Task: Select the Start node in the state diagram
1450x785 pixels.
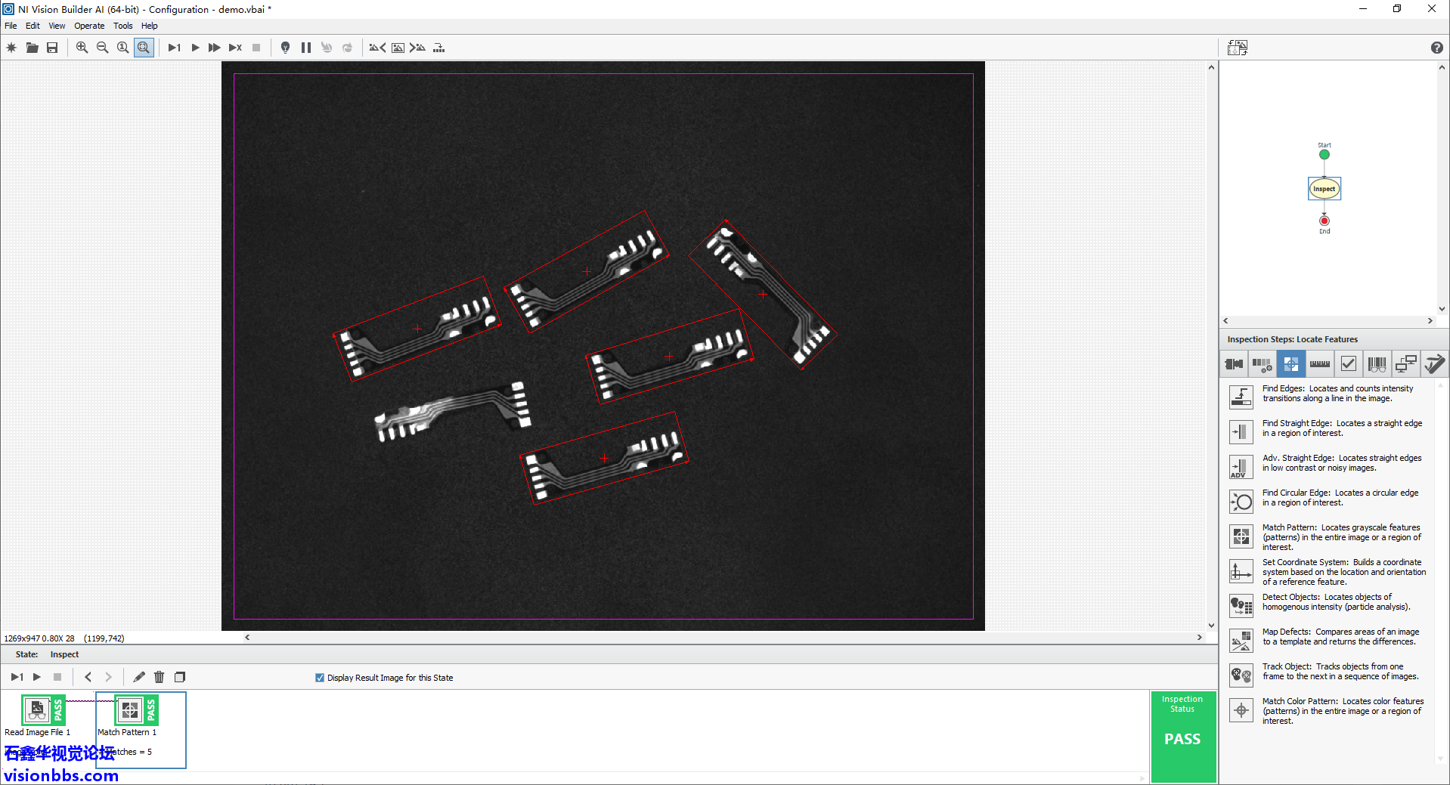Action: (1325, 154)
